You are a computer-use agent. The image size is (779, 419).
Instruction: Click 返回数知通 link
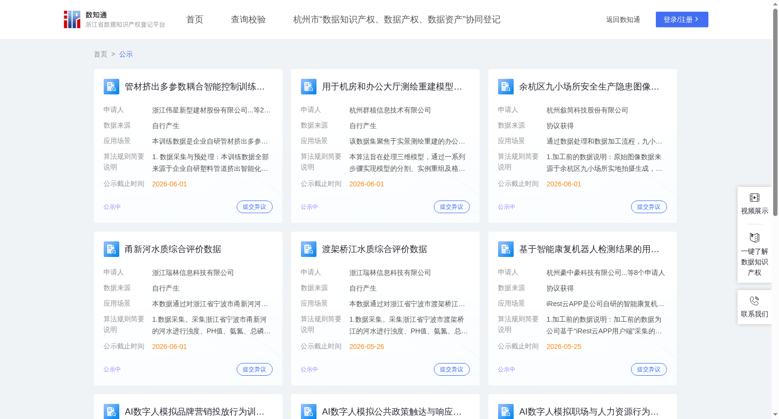623,19
